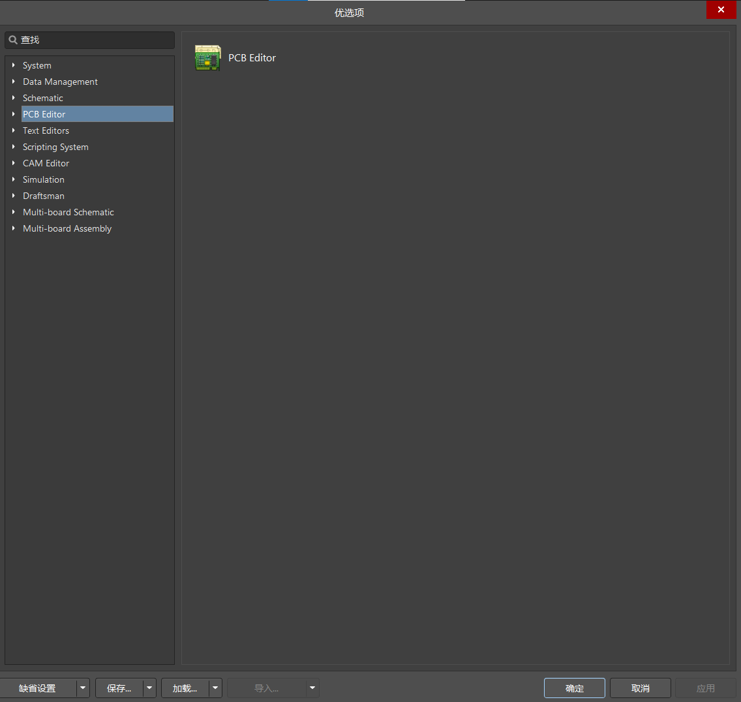This screenshot has width=741, height=702.
Task: Expand the Data Management arrow
Action: coord(13,82)
